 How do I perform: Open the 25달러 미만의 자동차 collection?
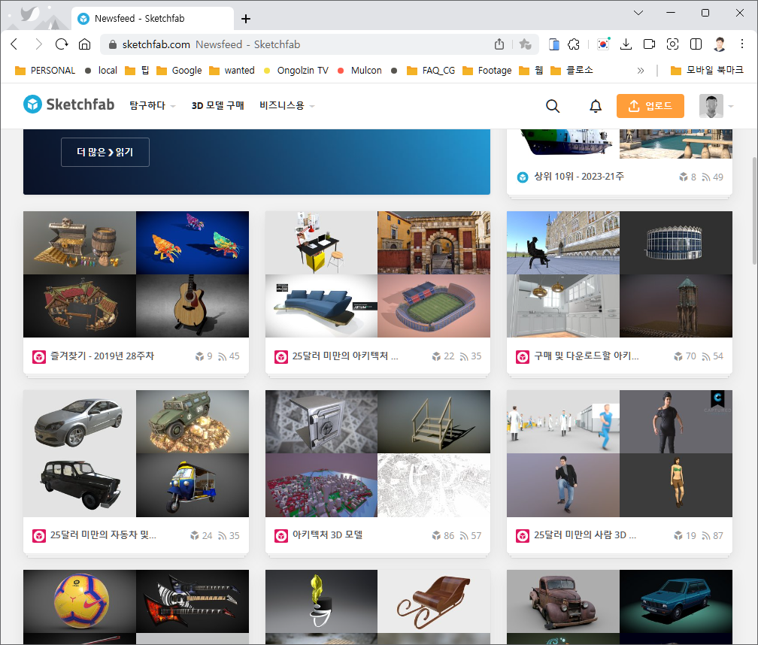point(103,535)
